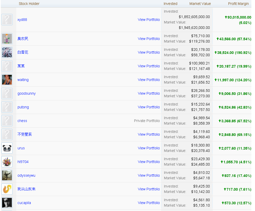Open 我从山东来 user profile link

(x=26, y=189)
